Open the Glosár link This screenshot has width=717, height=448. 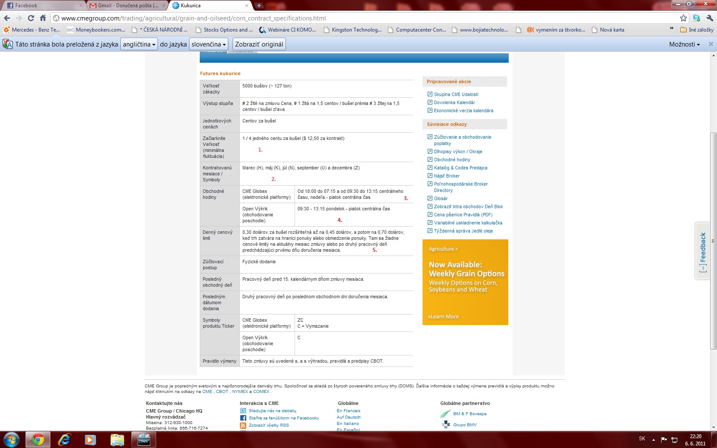point(441,198)
